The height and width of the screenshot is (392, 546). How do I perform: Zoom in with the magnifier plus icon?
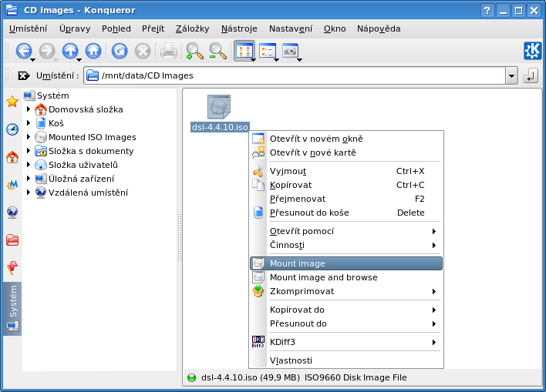click(194, 51)
